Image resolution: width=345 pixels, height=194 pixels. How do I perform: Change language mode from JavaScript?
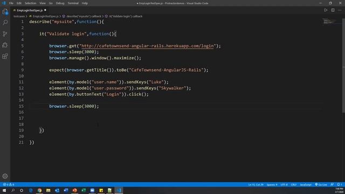pyautogui.click(x=306, y=184)
